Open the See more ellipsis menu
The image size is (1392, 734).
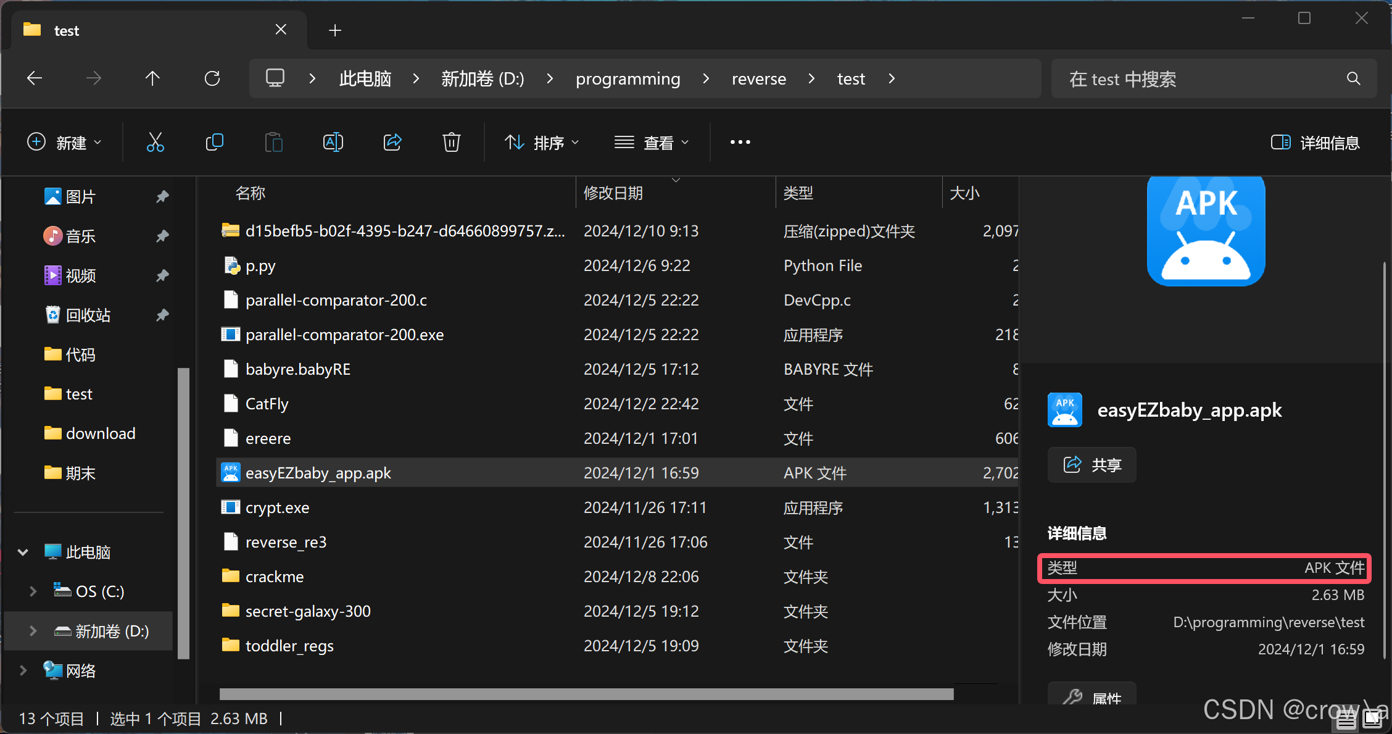pos(740,143)
